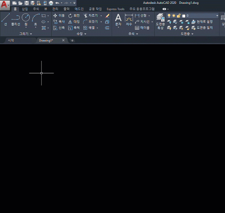
Task: Click the Erase eraser icon
Action: (x=107, y=16)
